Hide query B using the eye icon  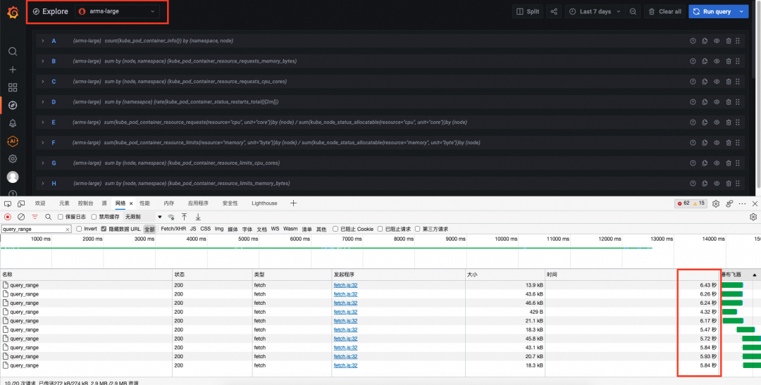point(717,61)
